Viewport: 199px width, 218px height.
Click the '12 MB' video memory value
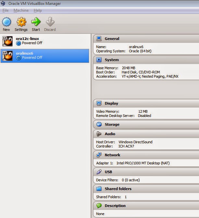click(x=143, y=111)
